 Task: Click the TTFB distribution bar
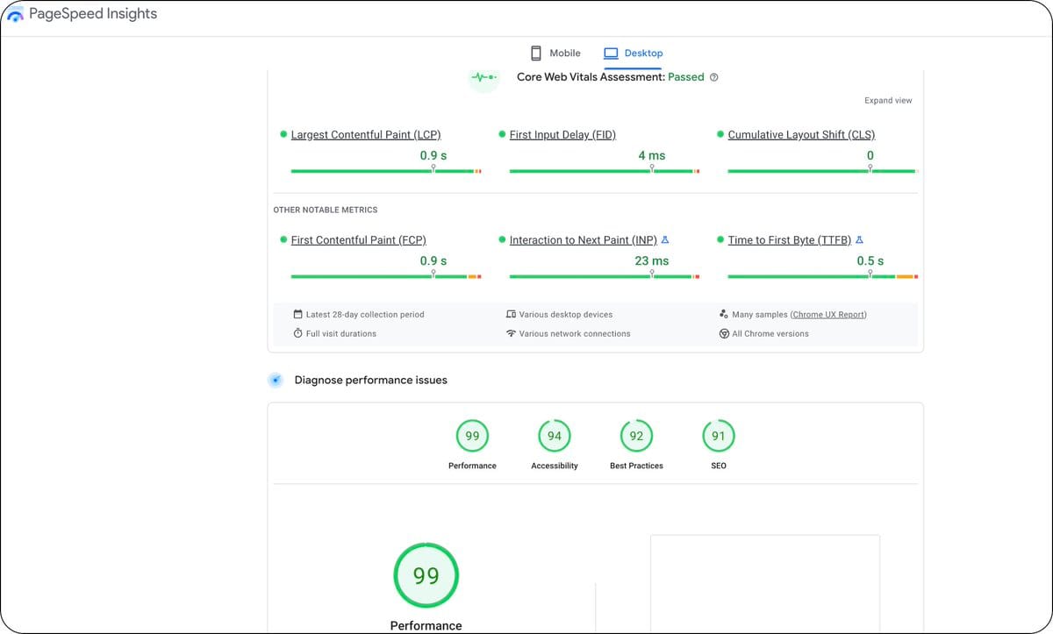pyautogui.click(x=823, y=276)
